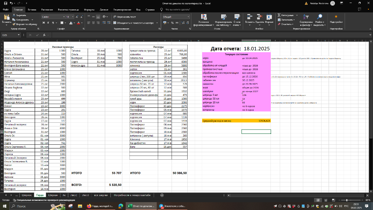Toggle Italic (К) formatting
This screenshot has width=373, height=210.
(48, 23)
